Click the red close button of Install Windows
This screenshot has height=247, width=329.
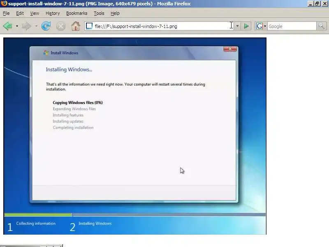pos(230,49)
